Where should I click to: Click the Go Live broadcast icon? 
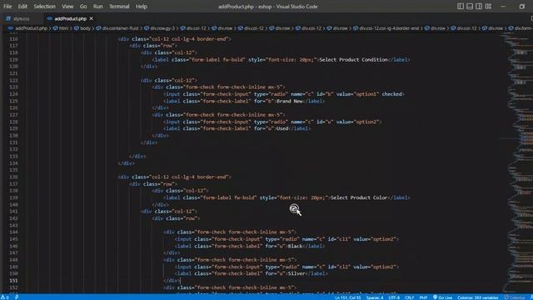(435, 297)
